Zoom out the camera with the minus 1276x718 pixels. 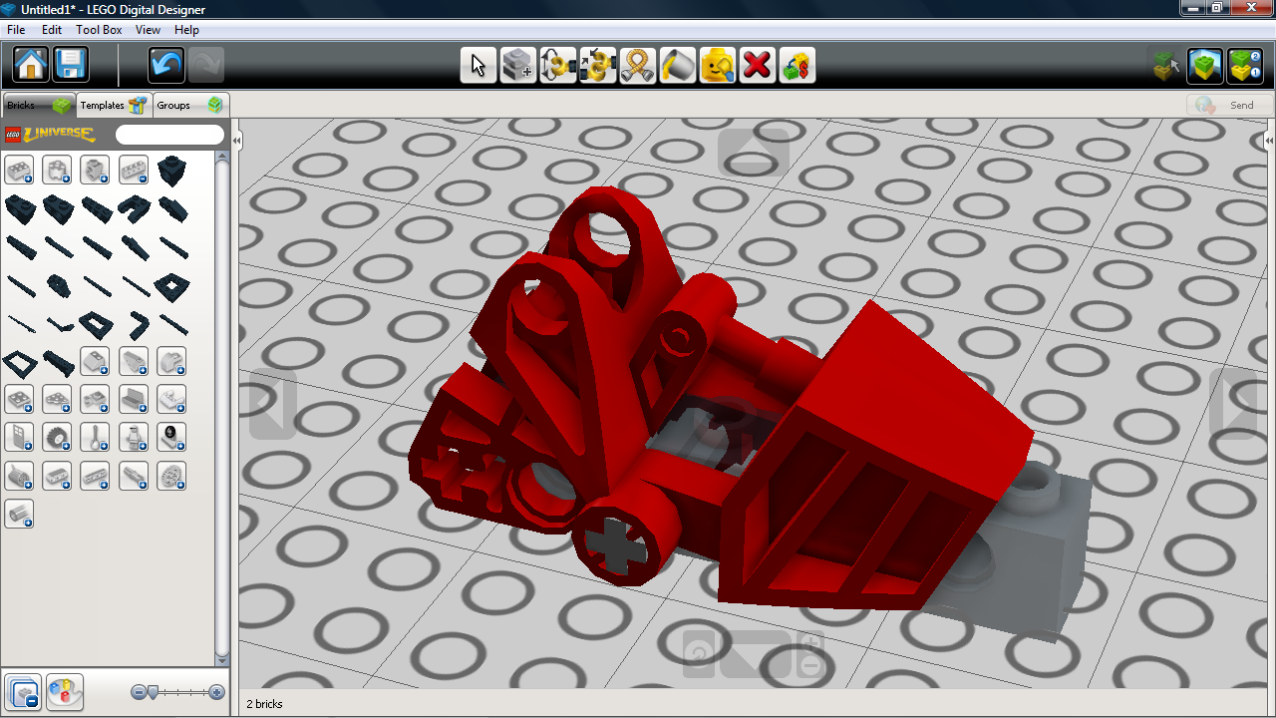coord(811,665)
